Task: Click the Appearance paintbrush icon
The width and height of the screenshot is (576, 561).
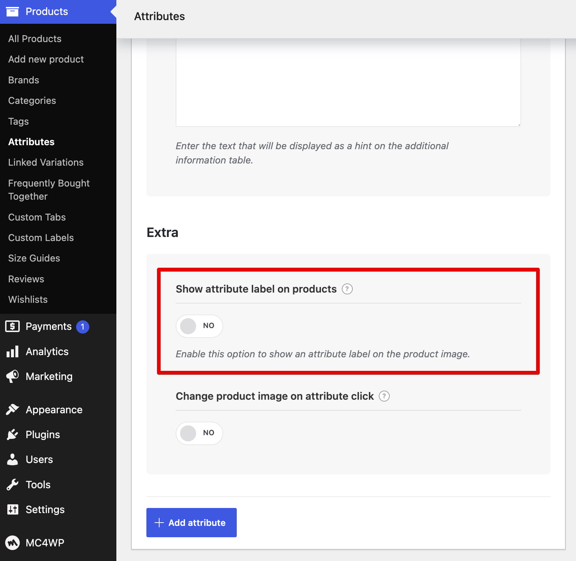Action: pos(12,410)
